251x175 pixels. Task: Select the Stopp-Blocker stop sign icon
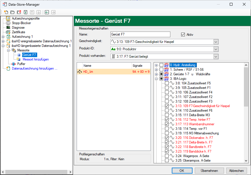click(x=8, y=23)
